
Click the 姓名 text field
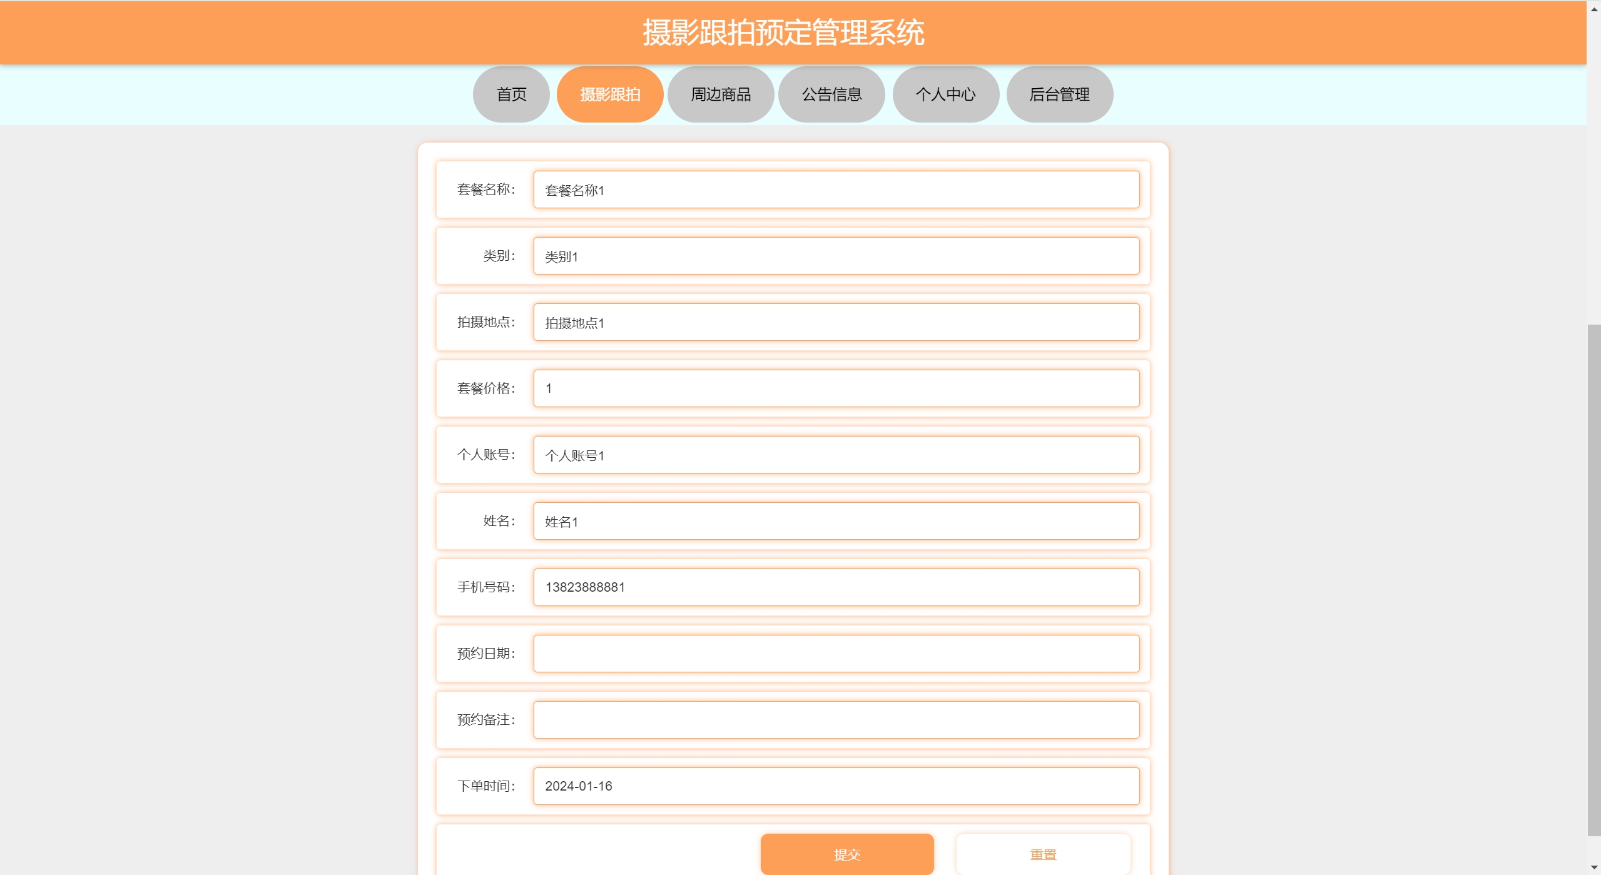click(x=836, y=521)
